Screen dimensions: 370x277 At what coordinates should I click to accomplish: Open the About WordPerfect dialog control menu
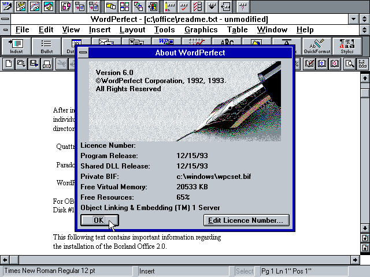pyautogui.click(x=83, y=53)
